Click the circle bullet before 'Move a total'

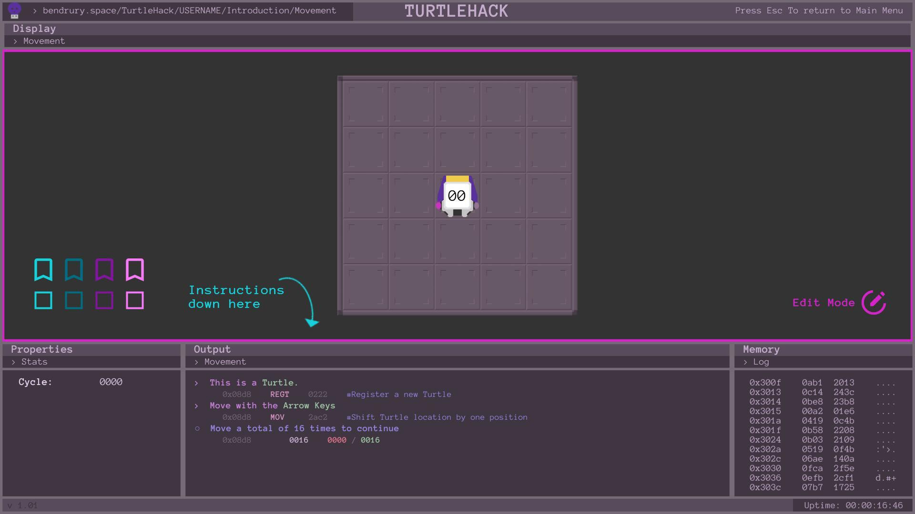click(197, 428)
